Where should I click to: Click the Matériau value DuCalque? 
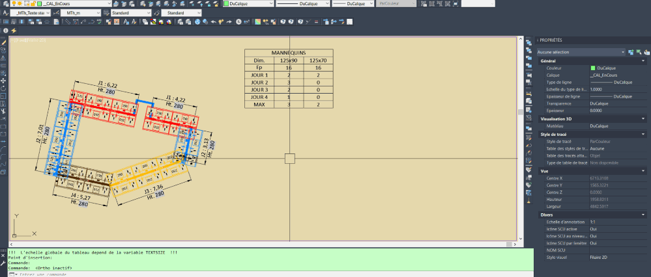tap(599, 126)
